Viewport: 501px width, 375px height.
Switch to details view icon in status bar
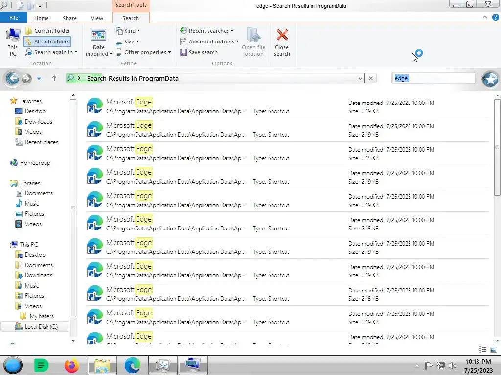tap(482, 350)
